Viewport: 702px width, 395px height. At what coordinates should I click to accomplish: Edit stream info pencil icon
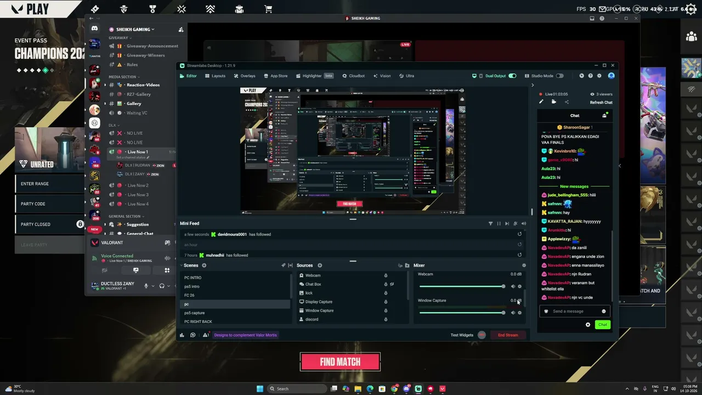(x=541, y=101)
